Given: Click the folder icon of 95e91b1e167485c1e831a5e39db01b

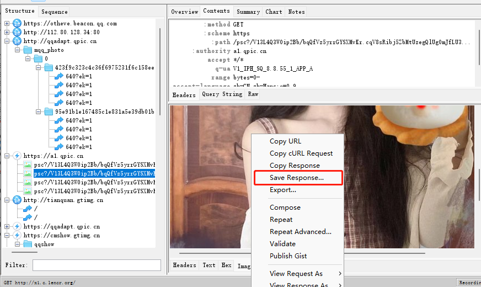Looking at the screenshot, I should tap(49, 111).
